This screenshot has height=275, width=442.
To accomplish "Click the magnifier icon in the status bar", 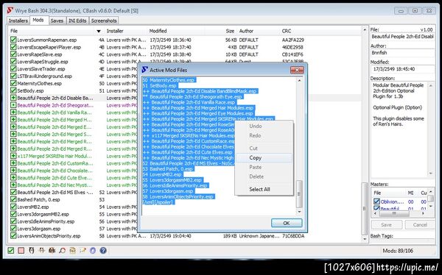I will coord(63,250).
